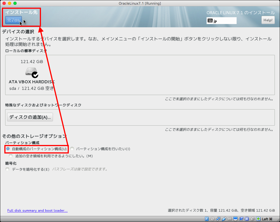280x222 pixels.
Task: Select the ATA VBOX HARDDISK disk icon
Action: coord(32,72)
